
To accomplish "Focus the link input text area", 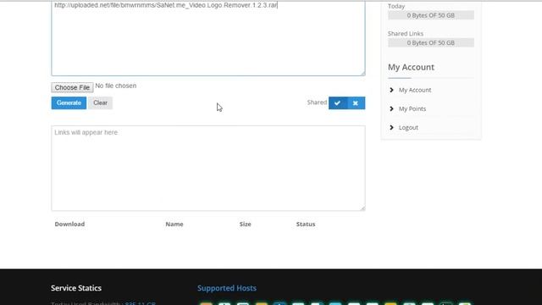I will (208, 37).
